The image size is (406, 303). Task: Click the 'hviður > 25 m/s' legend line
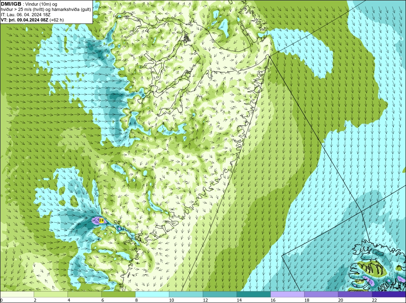pos(46,10)
